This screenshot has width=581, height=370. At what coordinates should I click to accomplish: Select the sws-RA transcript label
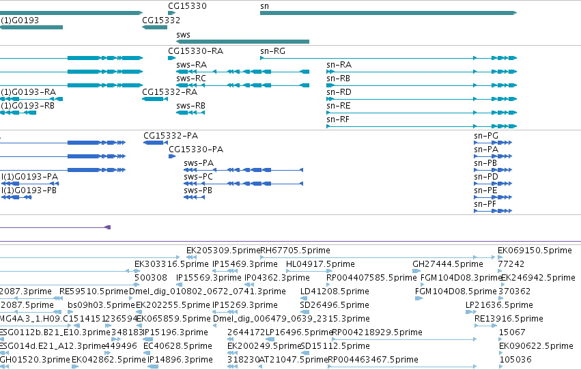point(192,65)
